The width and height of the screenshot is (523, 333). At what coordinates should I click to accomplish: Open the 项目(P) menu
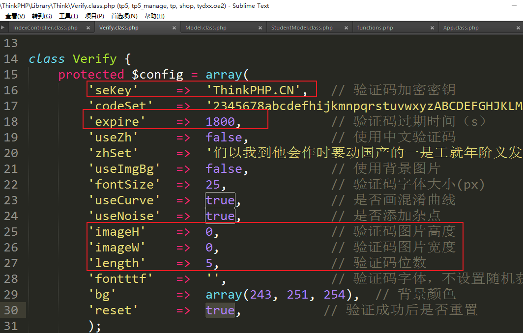point(94,16)
